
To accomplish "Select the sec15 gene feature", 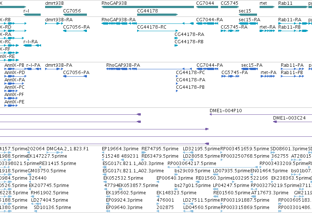I will (248, 15).
